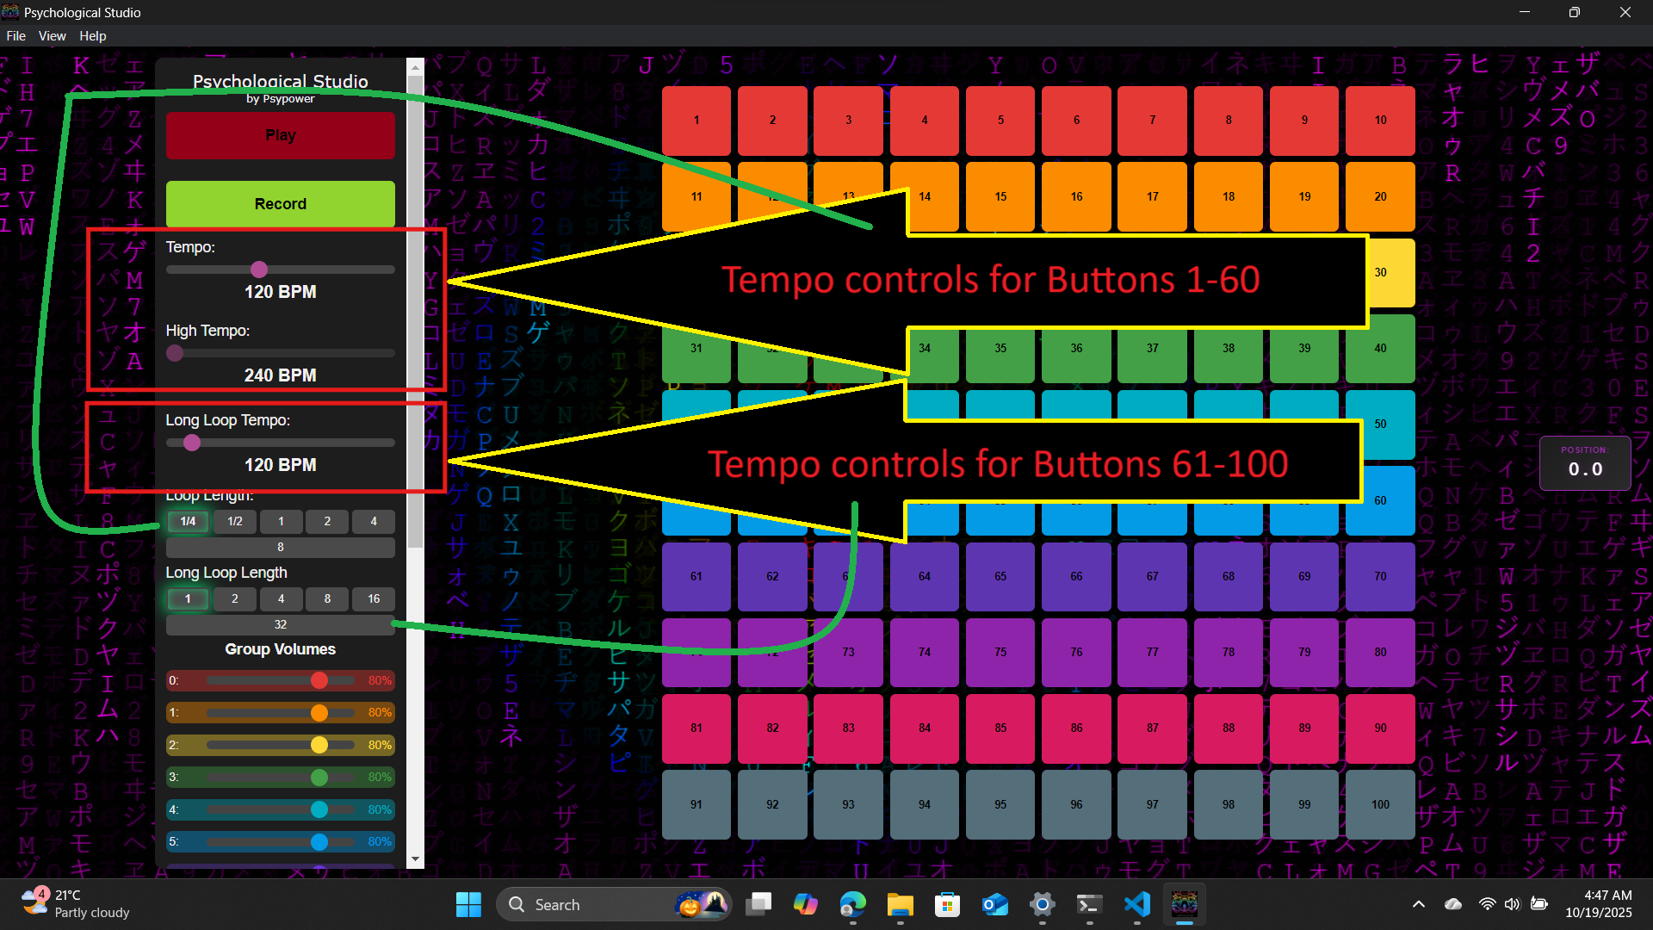Trigger pink sound pad number 88
1653x930 pixels.
1228,728
